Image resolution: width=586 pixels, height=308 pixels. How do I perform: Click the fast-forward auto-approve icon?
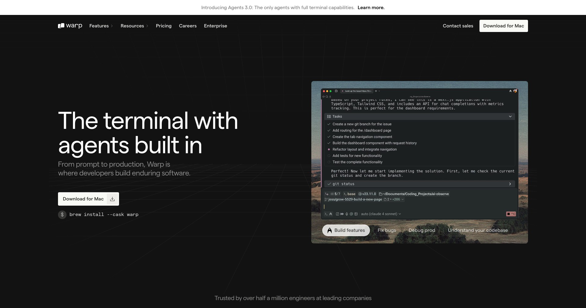(342, 214)
